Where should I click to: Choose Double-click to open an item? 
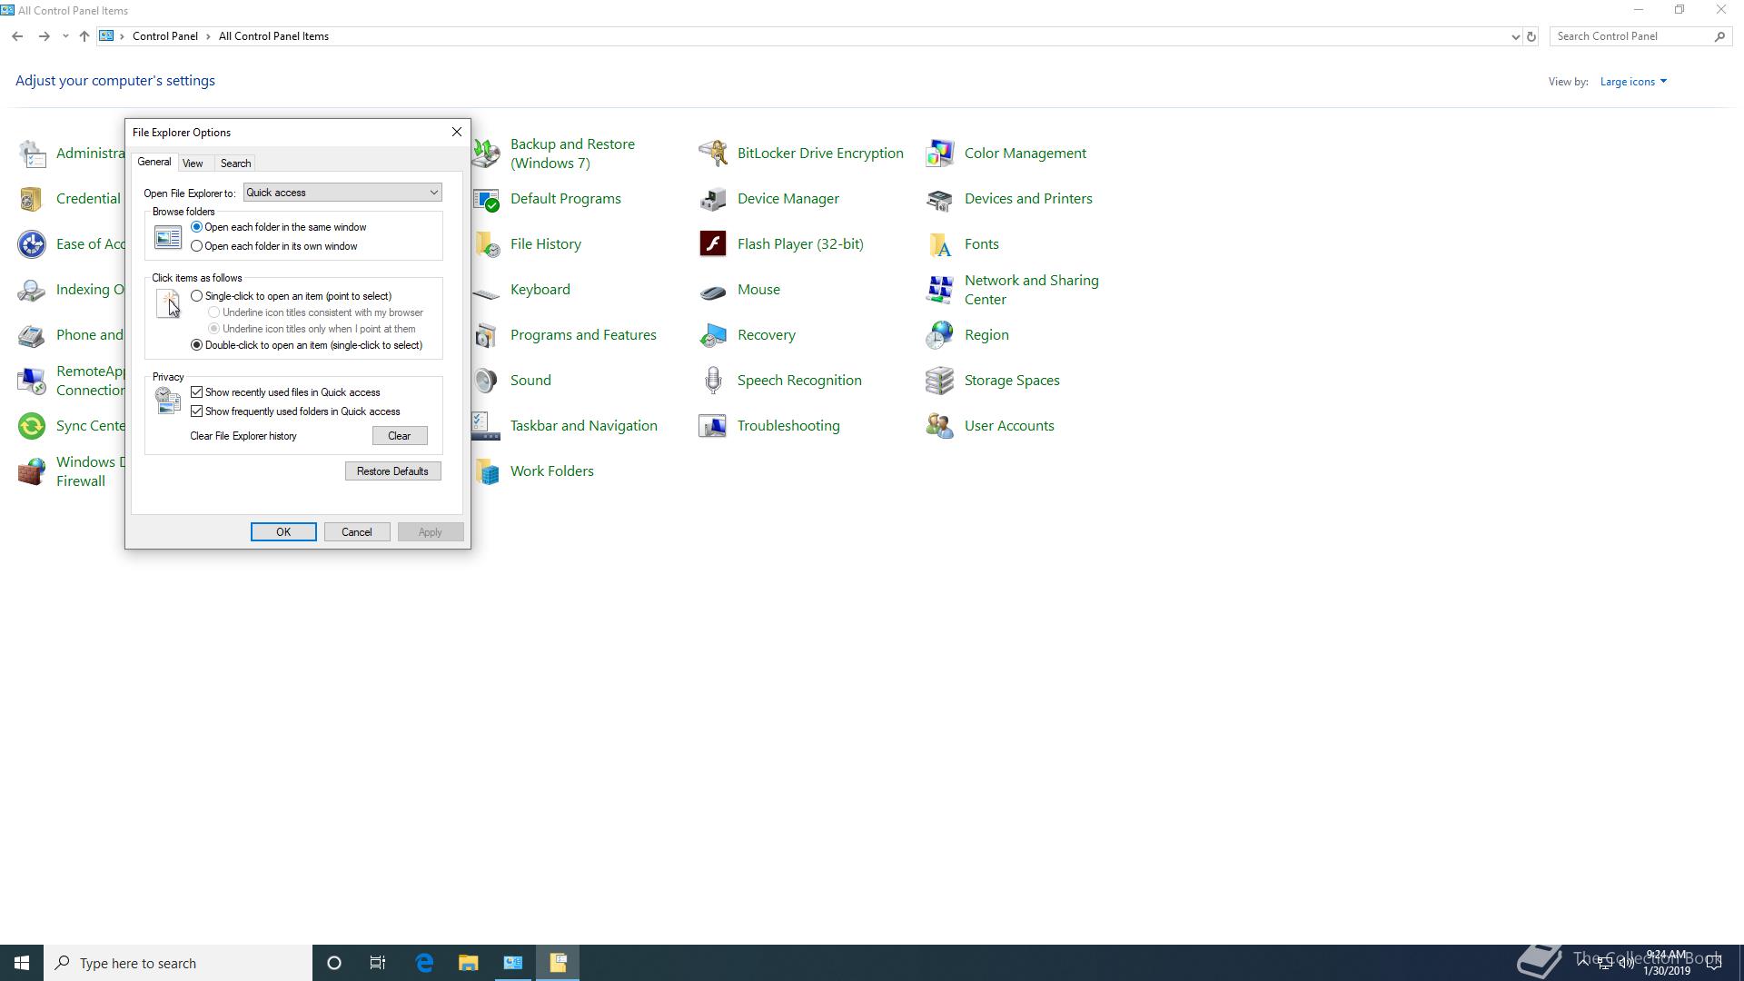[307, 345]
